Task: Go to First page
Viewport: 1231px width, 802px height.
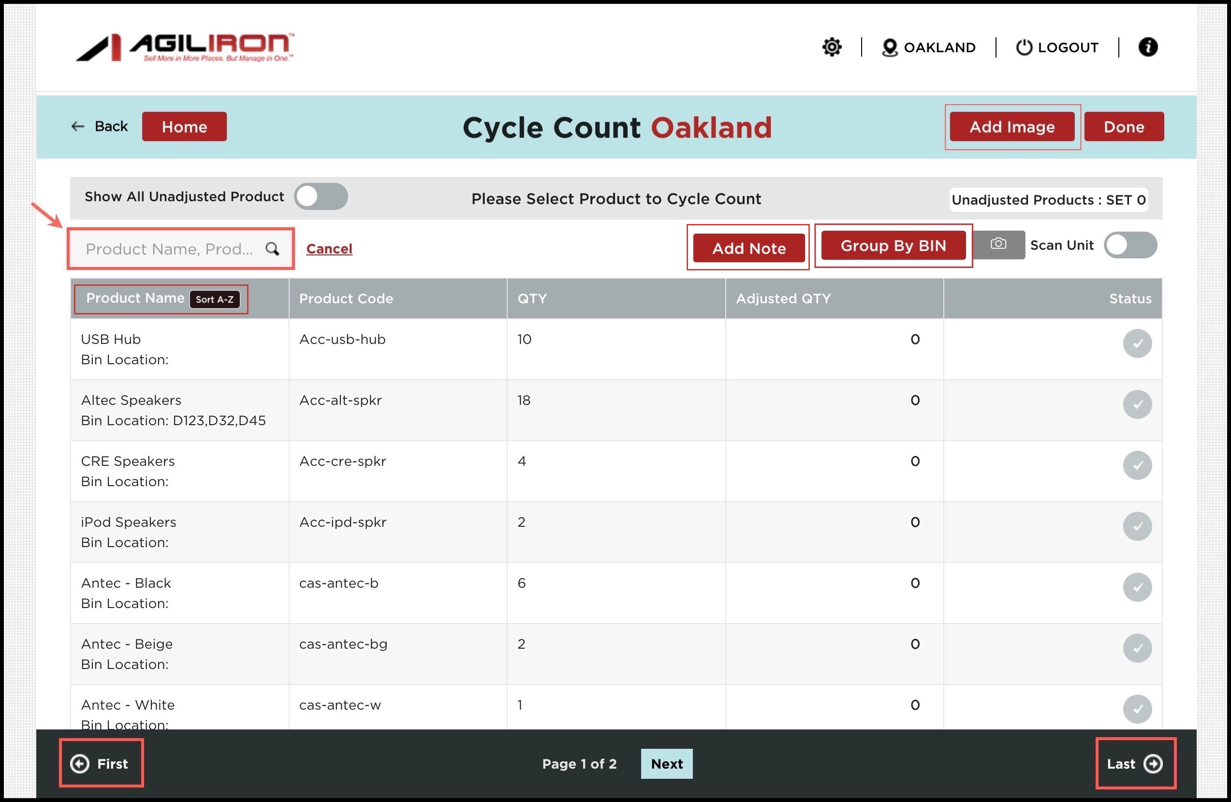Action: (101, 763)
